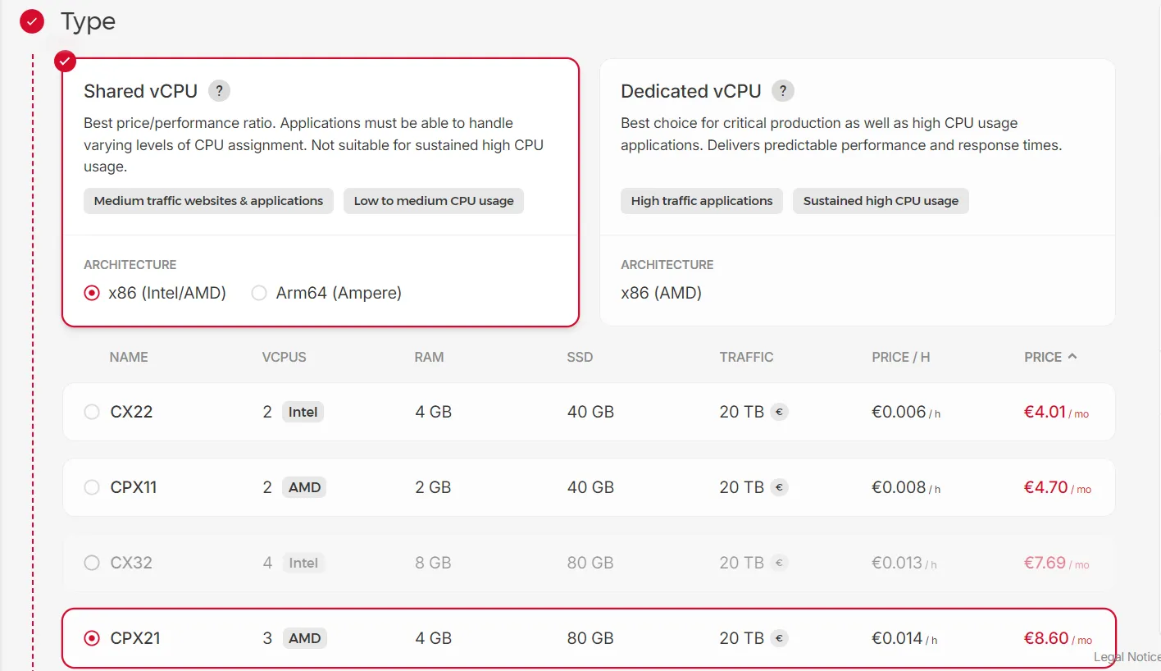Sort the table by RAM column header
Image resolution: width=1161 pixels, height=671 pixels.
(429, 357)
